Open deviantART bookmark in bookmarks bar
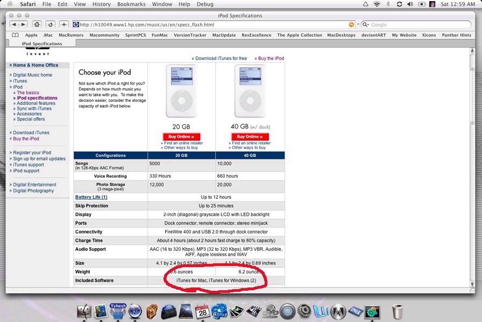Image resolution: width=482 pixels, height=322 pixels. point(373,35)
